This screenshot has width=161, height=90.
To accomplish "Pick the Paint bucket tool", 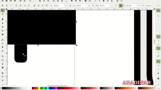I will point(3,67).
